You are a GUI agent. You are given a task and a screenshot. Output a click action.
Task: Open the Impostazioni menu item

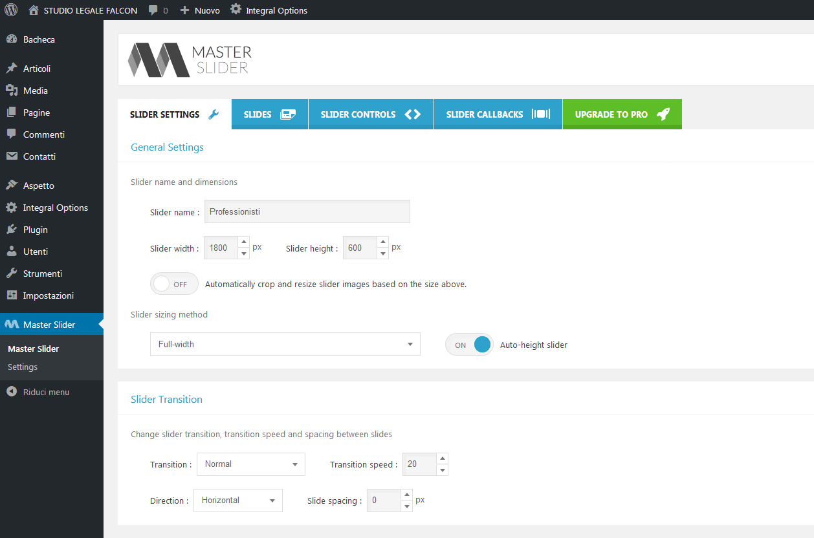pos(52,296)
